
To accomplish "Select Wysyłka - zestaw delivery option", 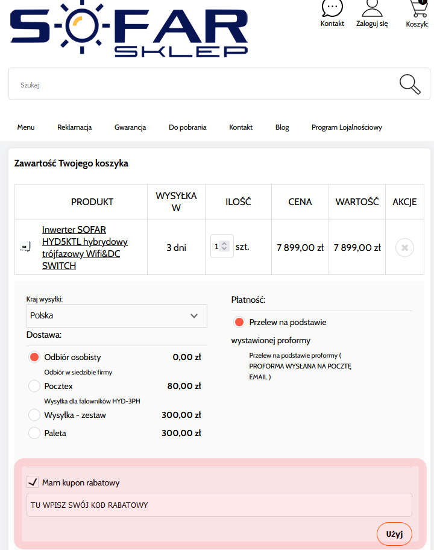I will [x=34, y=415].
